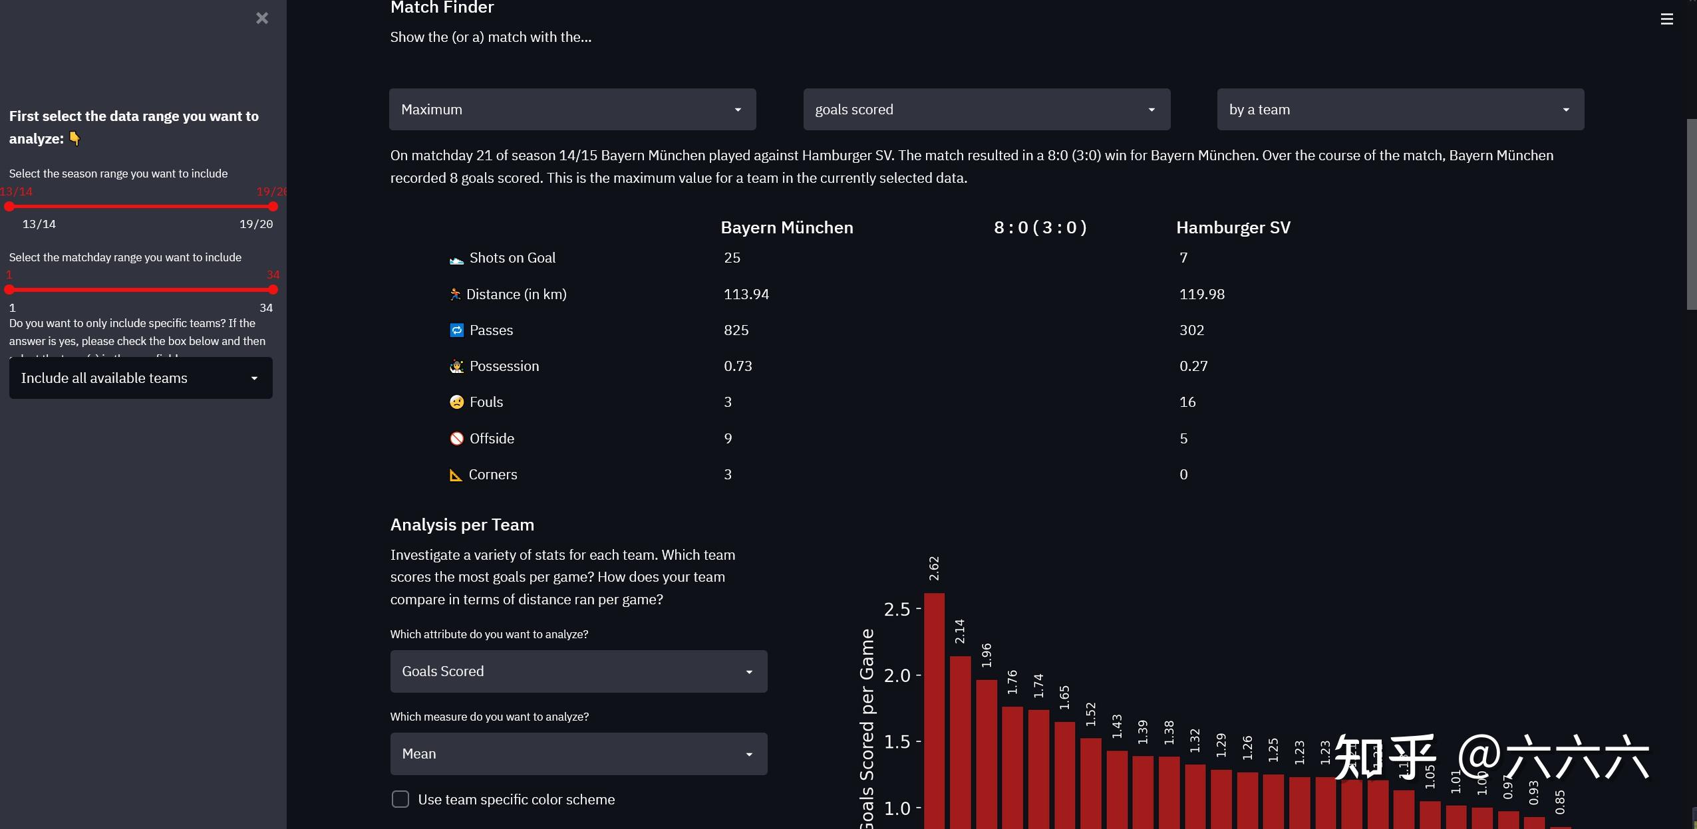Open the hamburger menu in the top right
Screen dimensions: 1697x829
pyautogui.click(x=1666, y=19)
